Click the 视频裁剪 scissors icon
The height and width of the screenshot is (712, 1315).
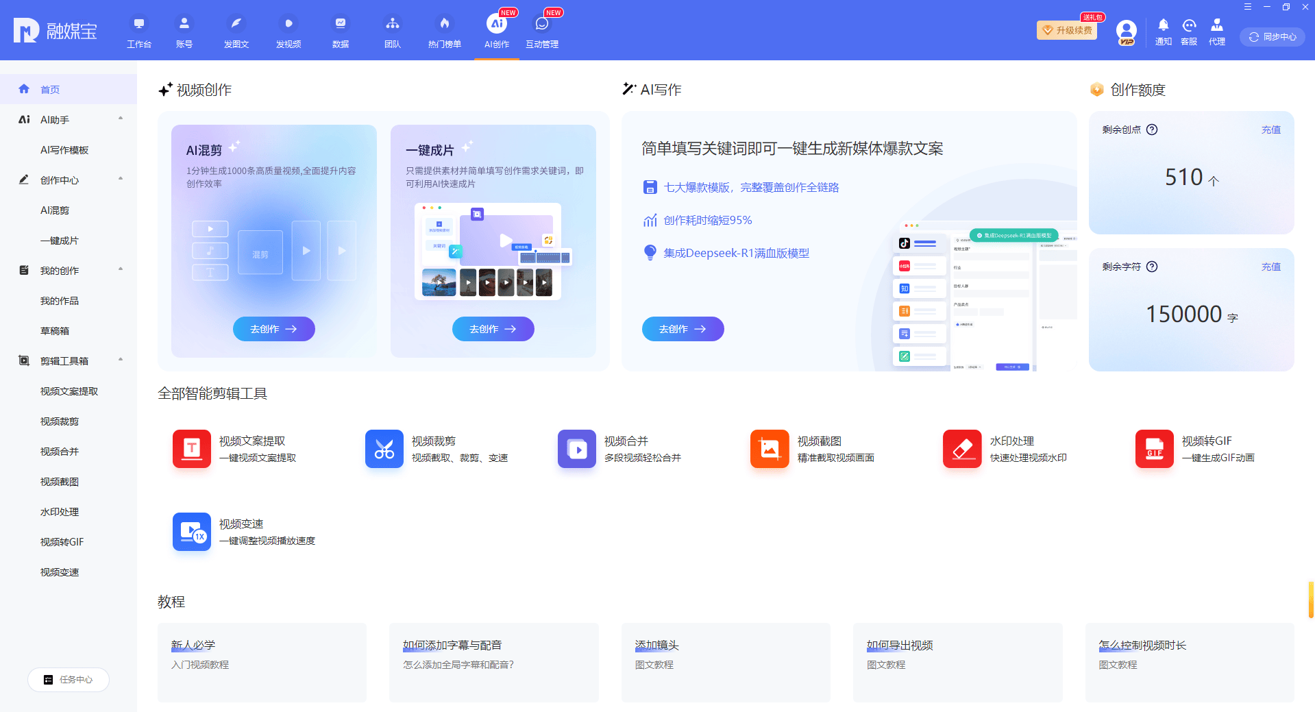[x=384, y=449]
